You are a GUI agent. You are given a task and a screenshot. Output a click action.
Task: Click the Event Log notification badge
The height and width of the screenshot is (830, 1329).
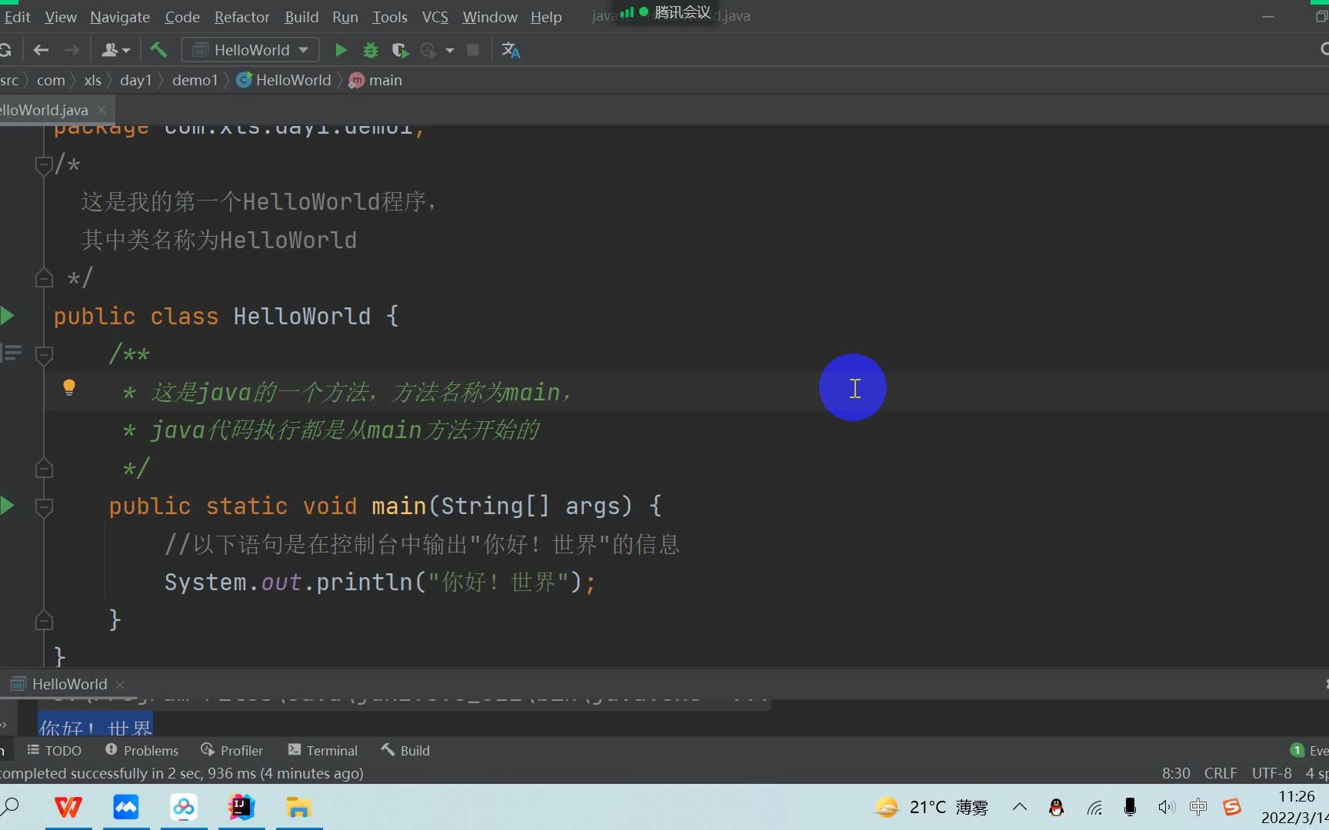click(1297, 750)
